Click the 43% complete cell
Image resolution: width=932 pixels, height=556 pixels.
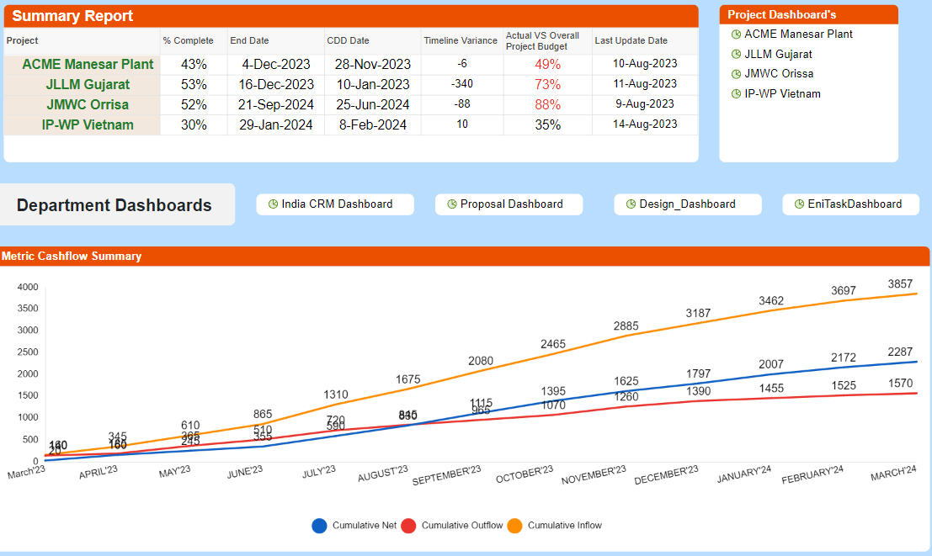(x=194, y=64)
